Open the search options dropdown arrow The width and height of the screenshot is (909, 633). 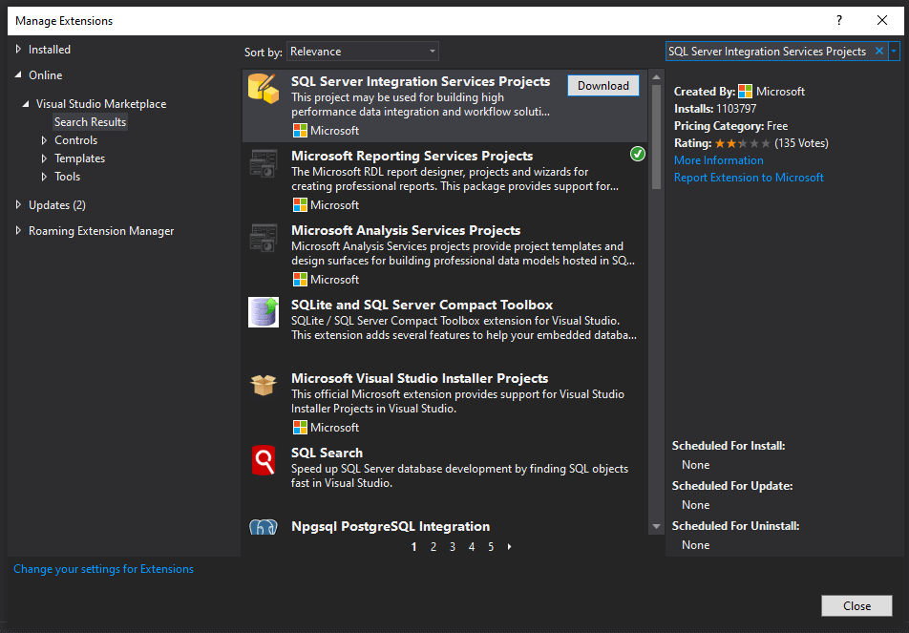[896, 50]
